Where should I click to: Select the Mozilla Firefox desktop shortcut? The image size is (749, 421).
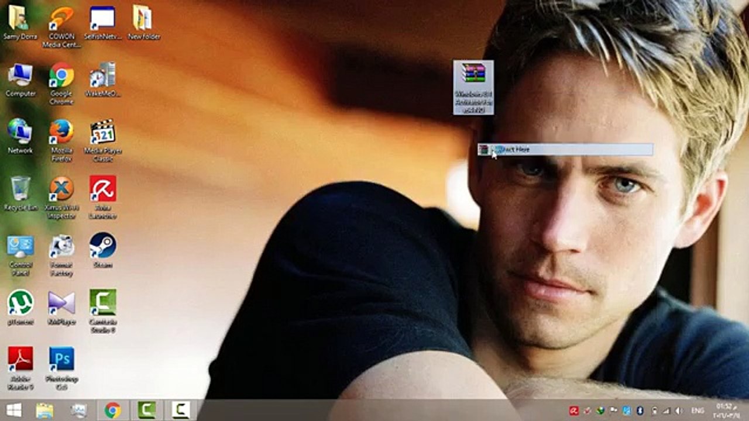tap(61, 141)
